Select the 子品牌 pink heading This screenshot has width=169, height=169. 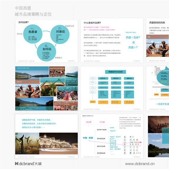[102, 122]
